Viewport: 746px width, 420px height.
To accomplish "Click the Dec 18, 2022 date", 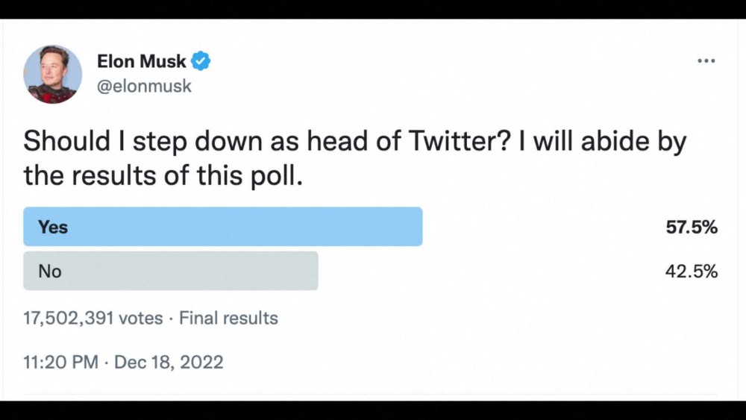I will coord(169,363).
